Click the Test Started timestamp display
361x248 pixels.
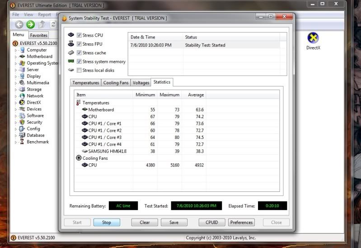pyautogui.click(x=197, y=206)
